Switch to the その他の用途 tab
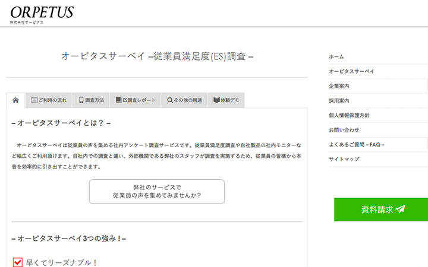Screen dimensions: 428x267 coord(184,100)
